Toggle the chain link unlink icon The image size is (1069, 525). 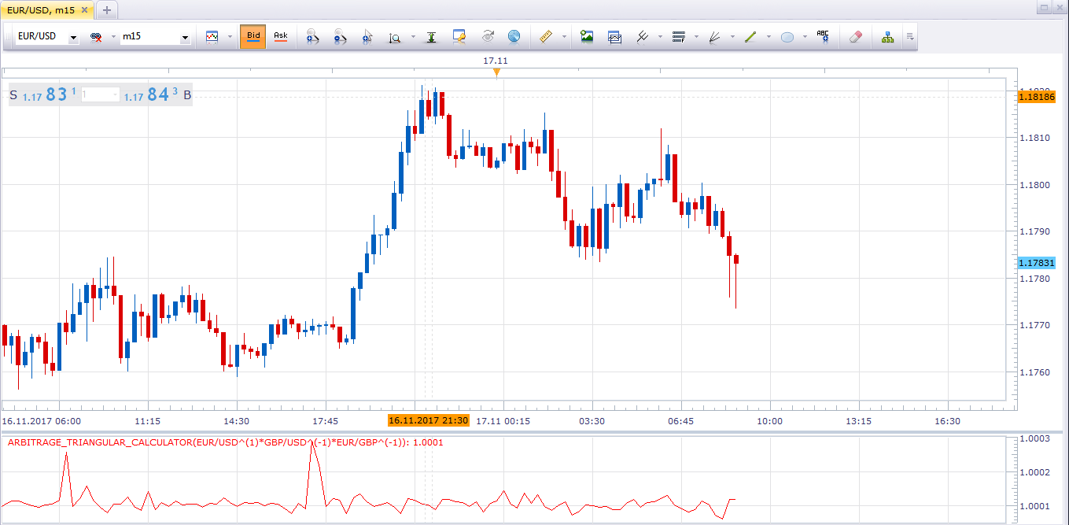pyautogui.click(x=97, y=37)
